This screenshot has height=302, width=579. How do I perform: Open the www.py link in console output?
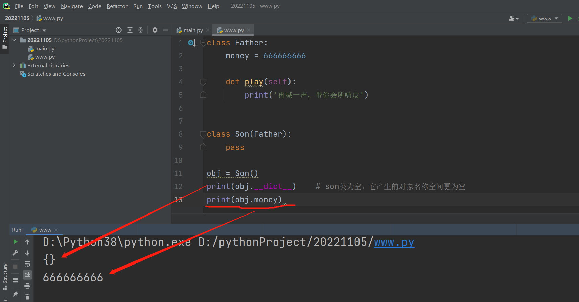(x=394, y=242)
